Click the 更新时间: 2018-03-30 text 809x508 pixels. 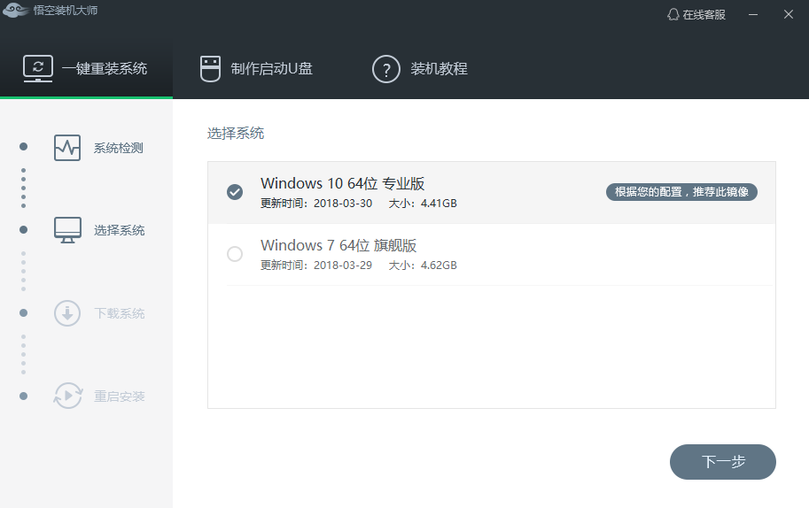[x=315, y=204]
